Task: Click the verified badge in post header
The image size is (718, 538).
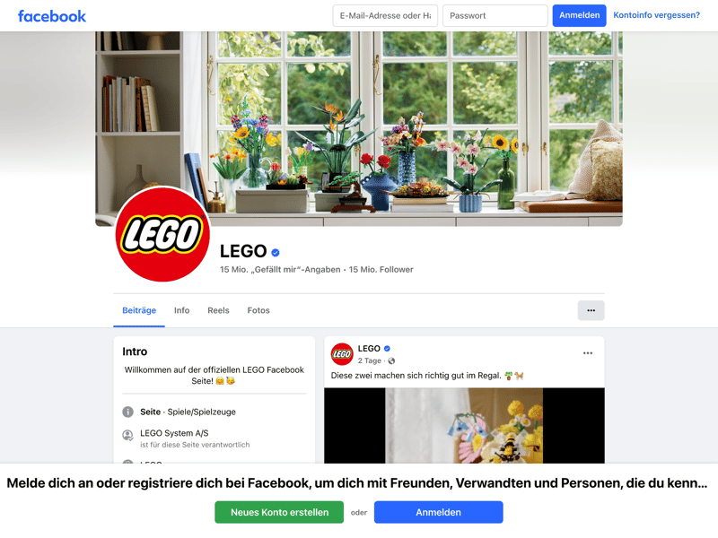Action: tap(387, 349)
